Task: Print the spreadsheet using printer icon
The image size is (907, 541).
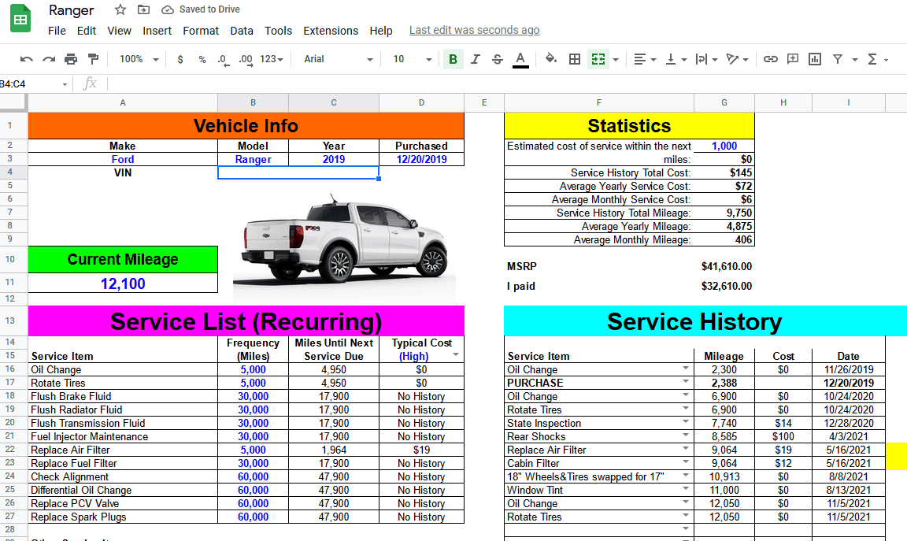Action: pyautogui.click(x=71, y=59)
